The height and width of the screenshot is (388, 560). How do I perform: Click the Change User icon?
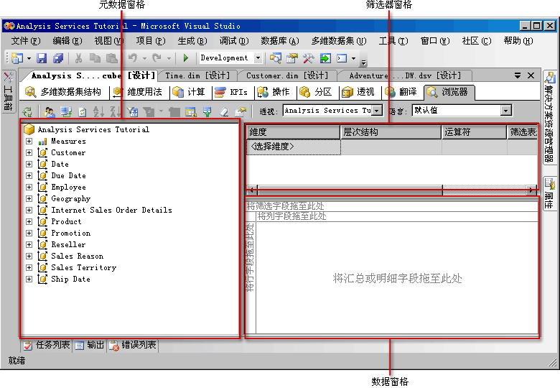point(50,112)
